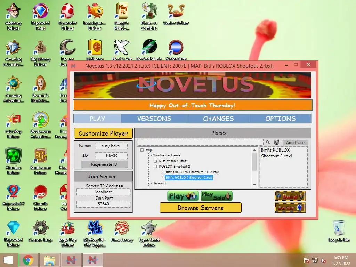Click the places search text box
This screenshot has height=267, width=356.
200,142
